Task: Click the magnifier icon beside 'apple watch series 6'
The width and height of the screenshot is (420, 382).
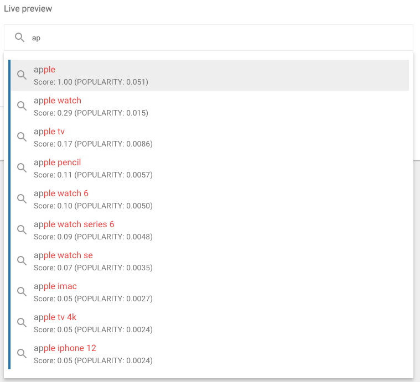Action: [22, 230]
